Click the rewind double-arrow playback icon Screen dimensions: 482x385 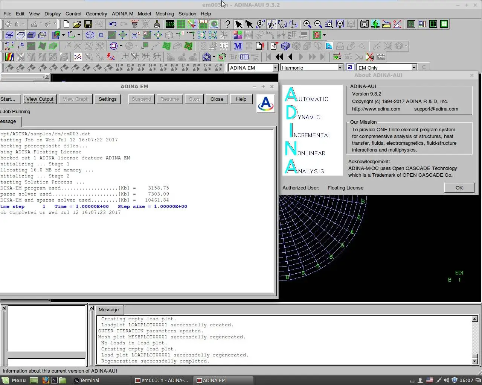click(x=279, y=57)
